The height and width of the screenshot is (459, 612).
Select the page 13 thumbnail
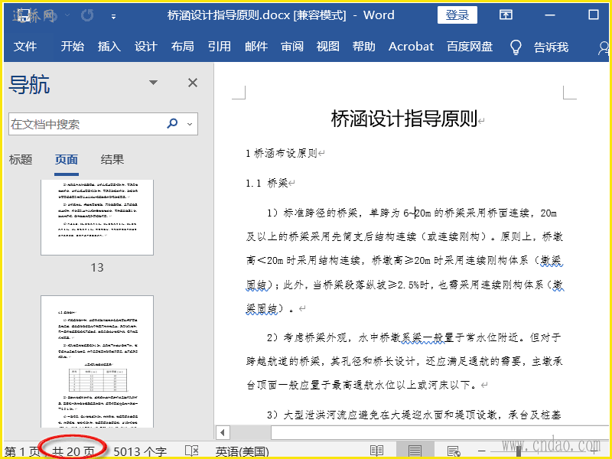(97, 216)
